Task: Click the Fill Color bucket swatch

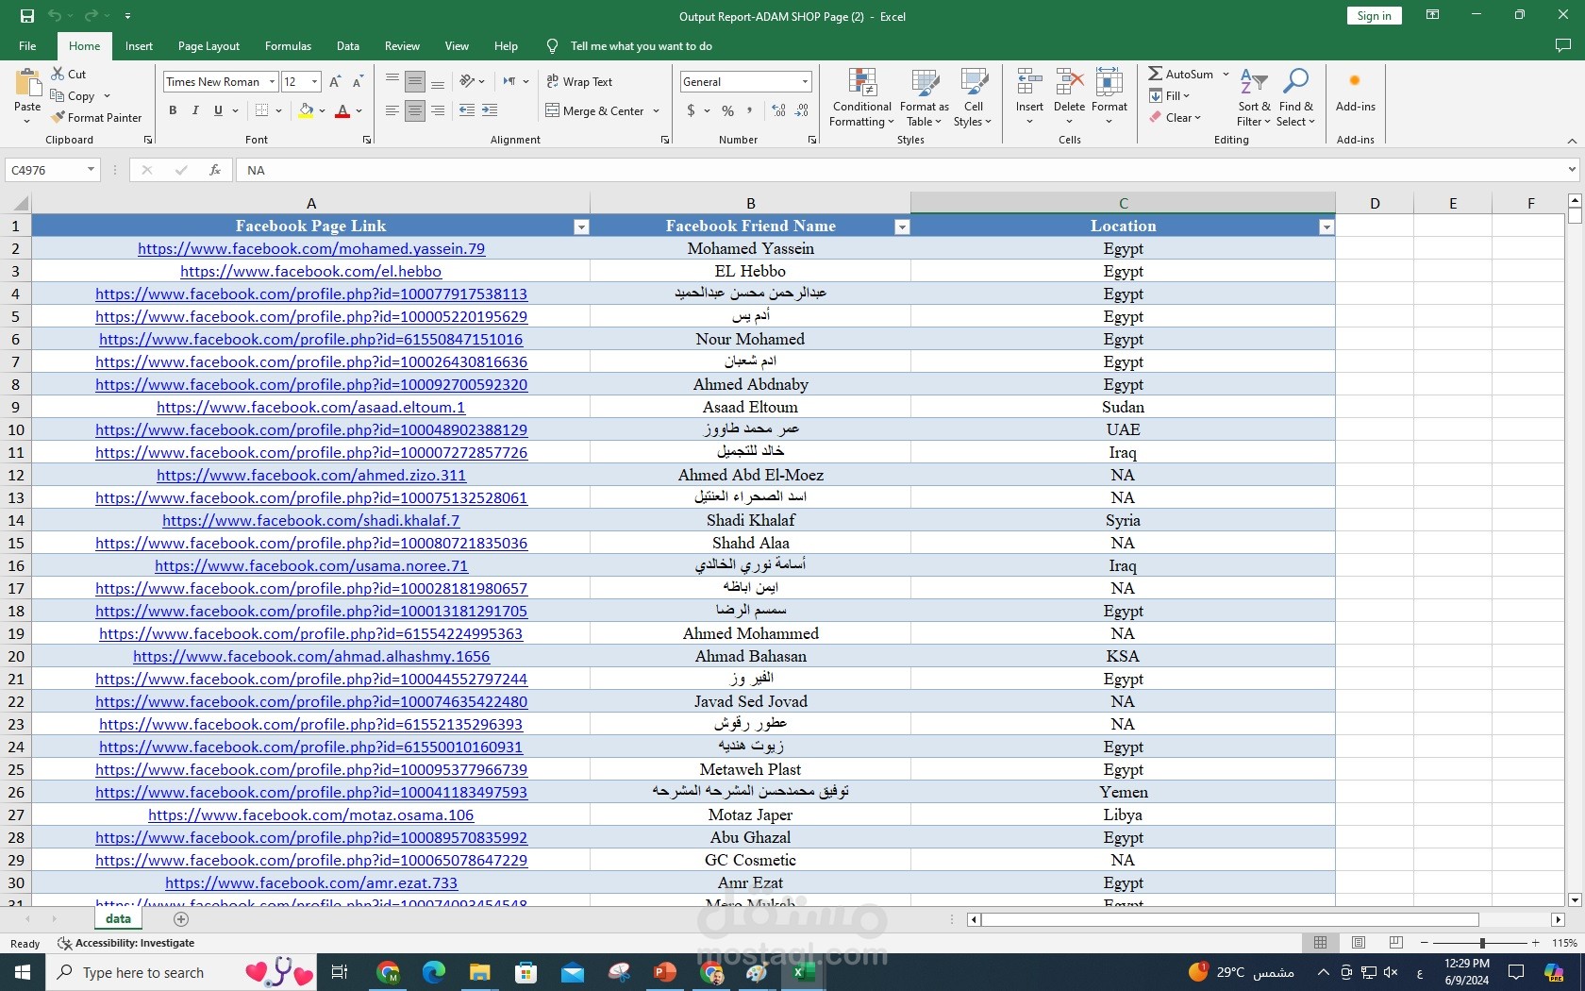Action: pyautogui.click(x=306, y=111)
